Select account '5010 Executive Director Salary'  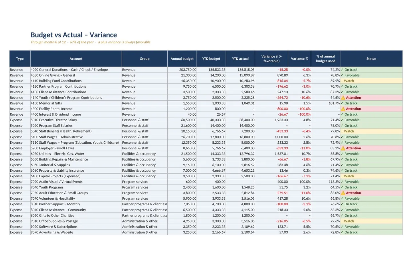pyautogui.click(x=76, y=120)
